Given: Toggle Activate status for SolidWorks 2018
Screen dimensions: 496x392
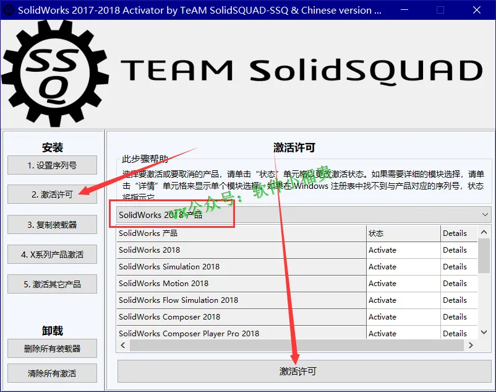Looking at the screenshot, I should 403,250.
